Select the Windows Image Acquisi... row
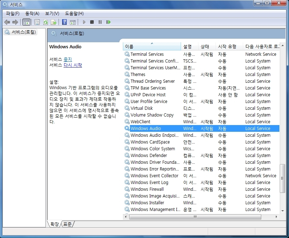This screenshot has height=238, width=289. point(201,196)
